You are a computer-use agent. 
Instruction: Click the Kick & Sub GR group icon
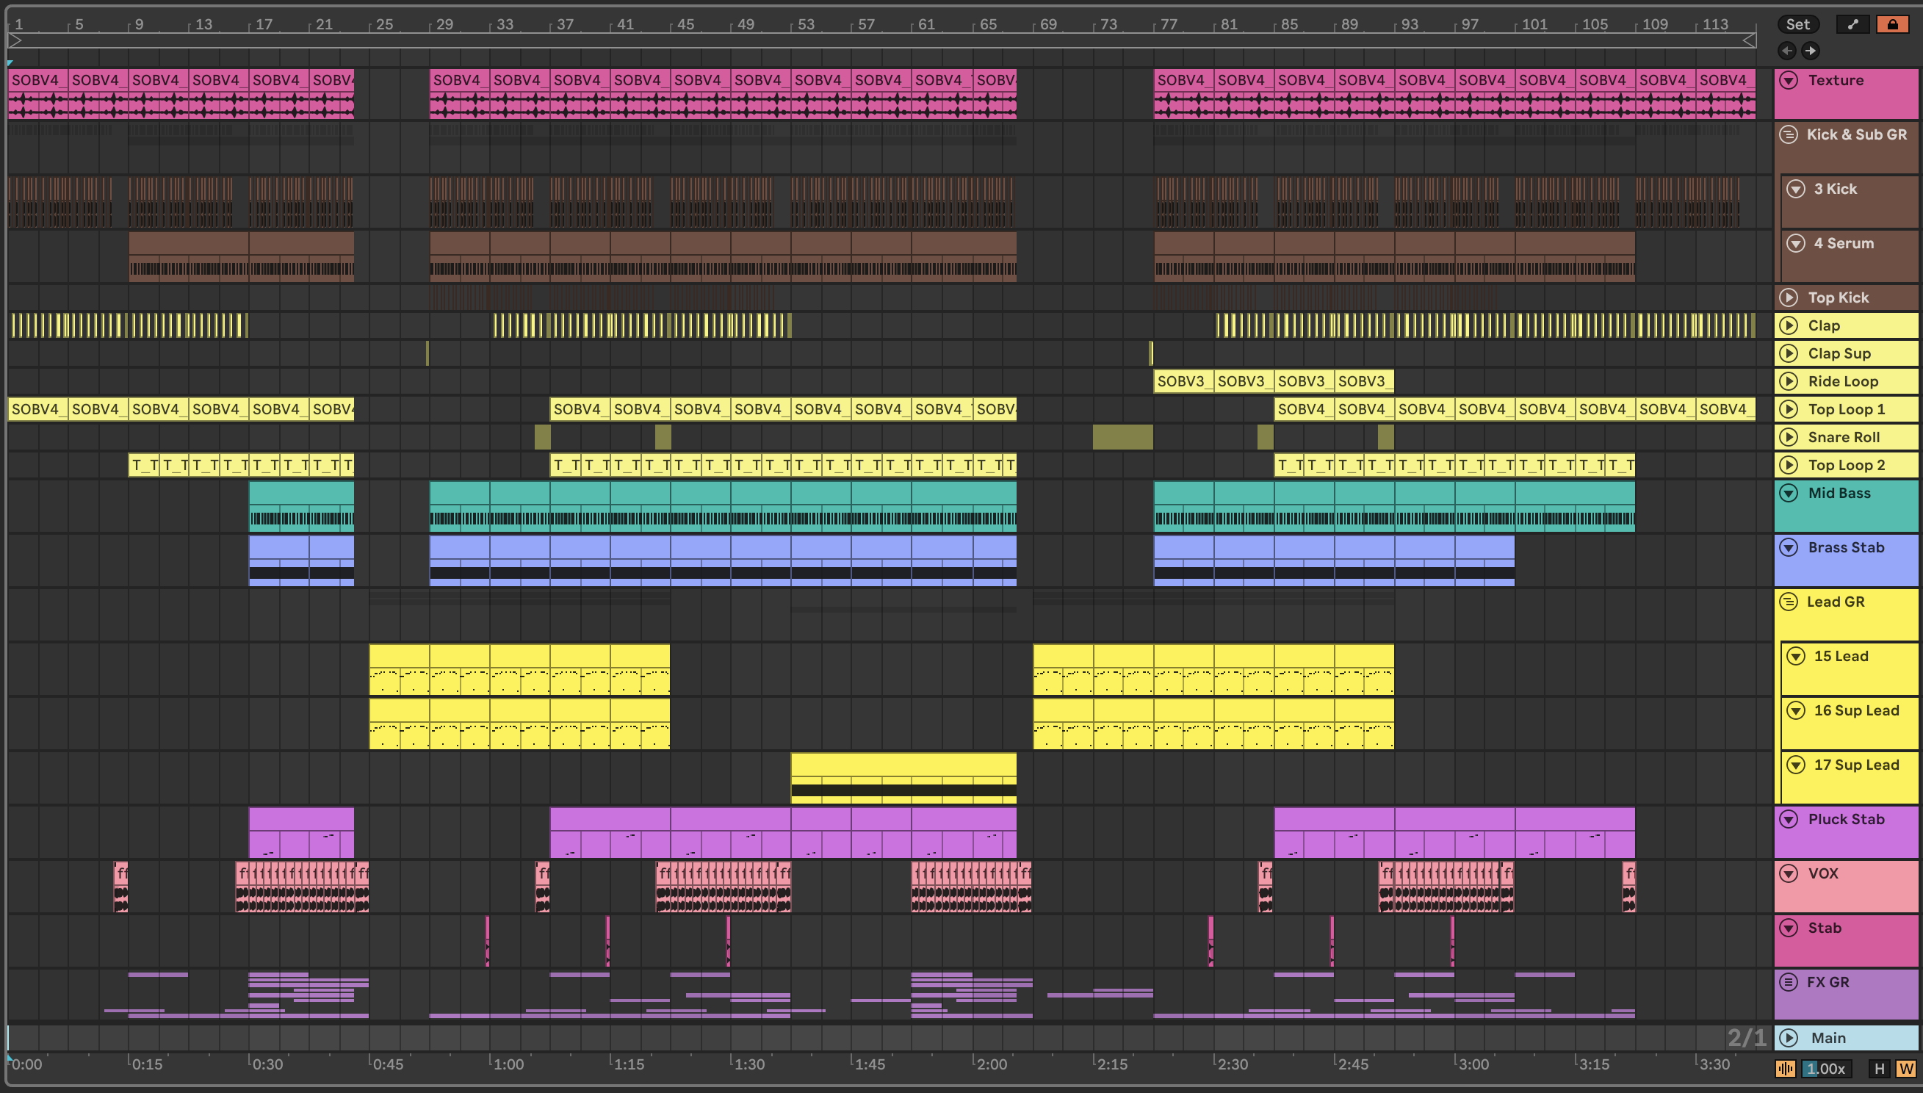coord(1789,135)
